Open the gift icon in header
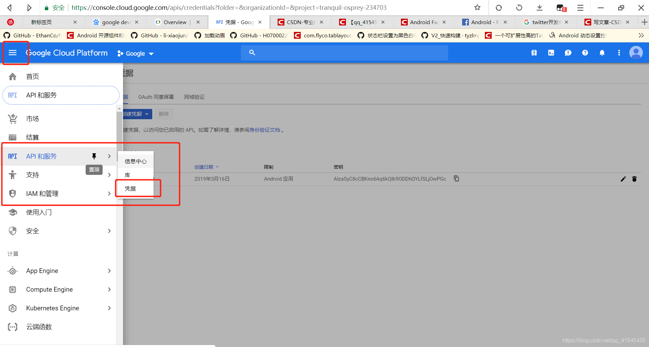The height and width of the screenshot is (347, 649). tap(534, 53)
